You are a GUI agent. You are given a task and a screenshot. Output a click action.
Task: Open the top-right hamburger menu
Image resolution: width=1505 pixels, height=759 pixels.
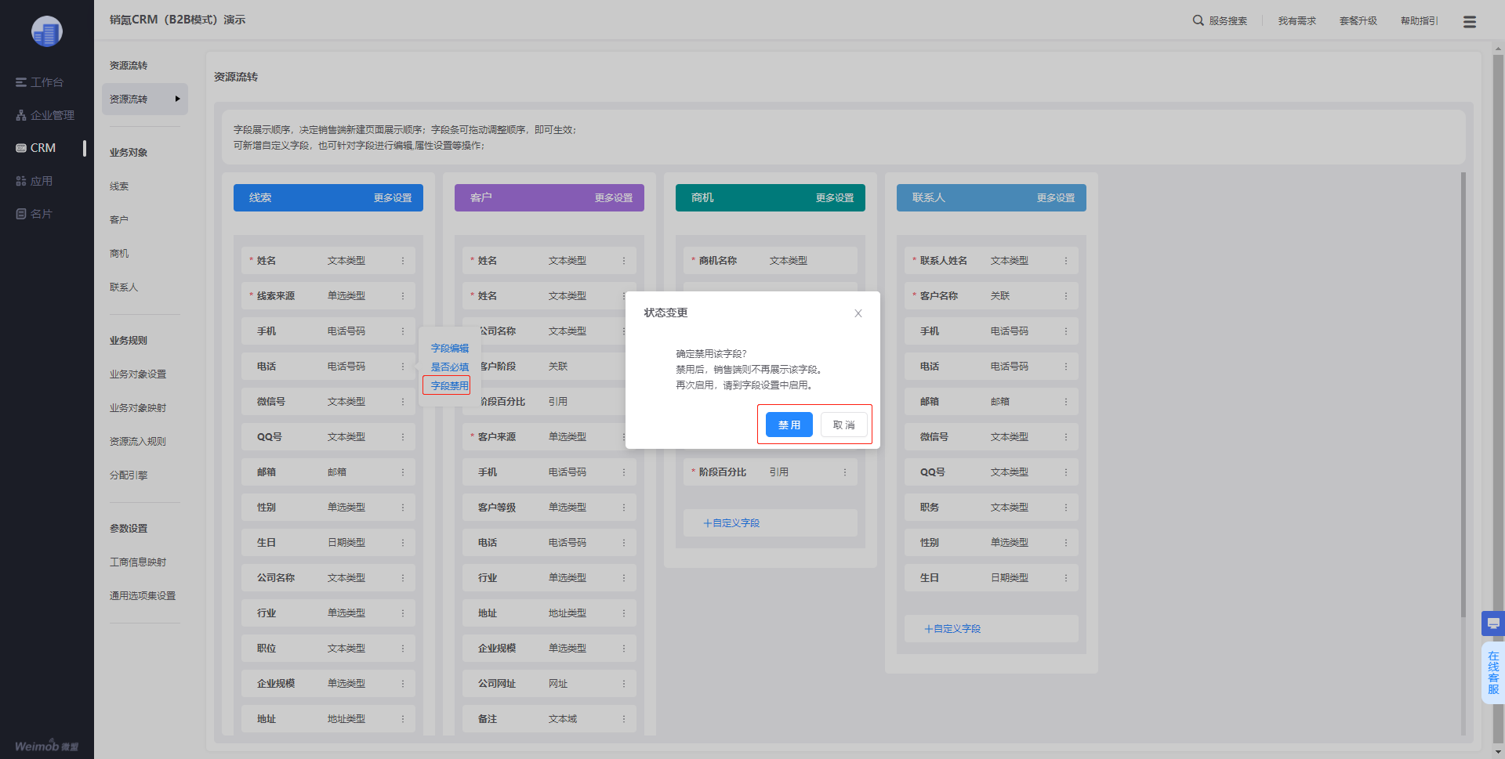coord(1470,22)
